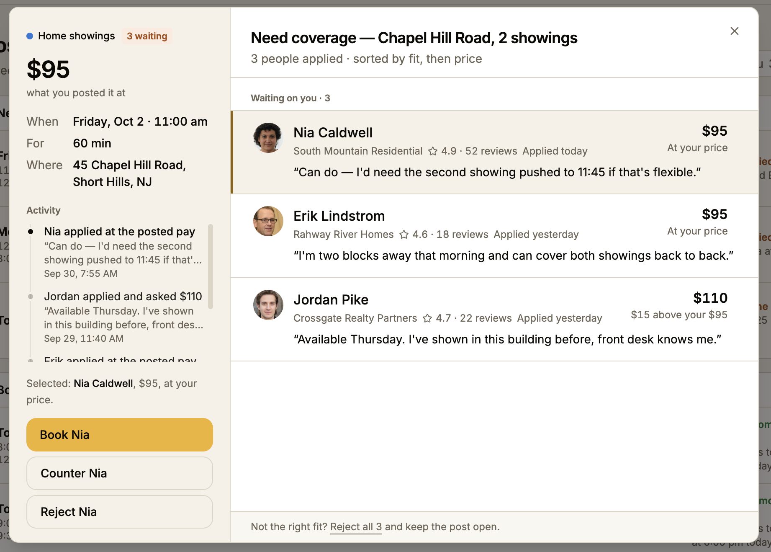Click the Reject all 3 link
Image resolution: width=771 pixels, height=552 pixels.
pos(356,527)
